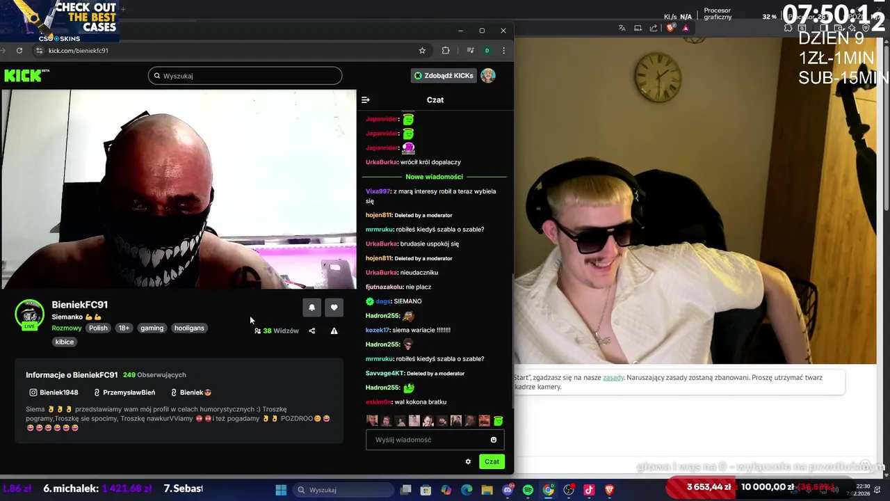Send message with green Czat button

click(x=492, y=461)
